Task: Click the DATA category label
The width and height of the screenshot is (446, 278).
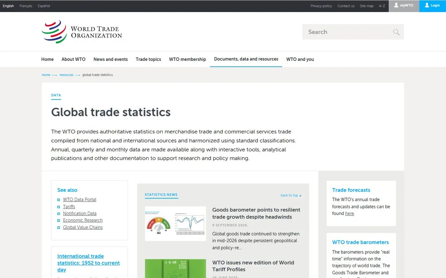Action: pyautogui.click(x=56, y=95)
